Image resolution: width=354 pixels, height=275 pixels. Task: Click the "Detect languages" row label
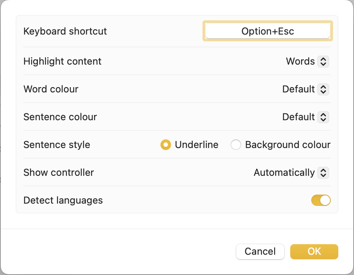[x=63, y=201]
